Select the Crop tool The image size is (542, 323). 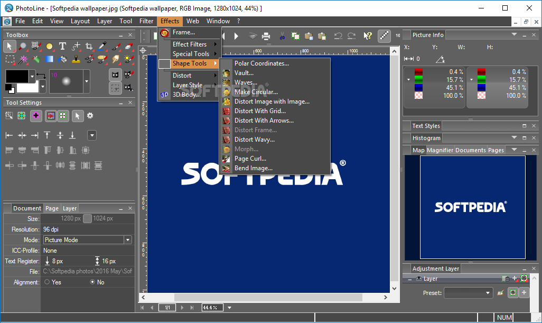[x=89, y=46]
